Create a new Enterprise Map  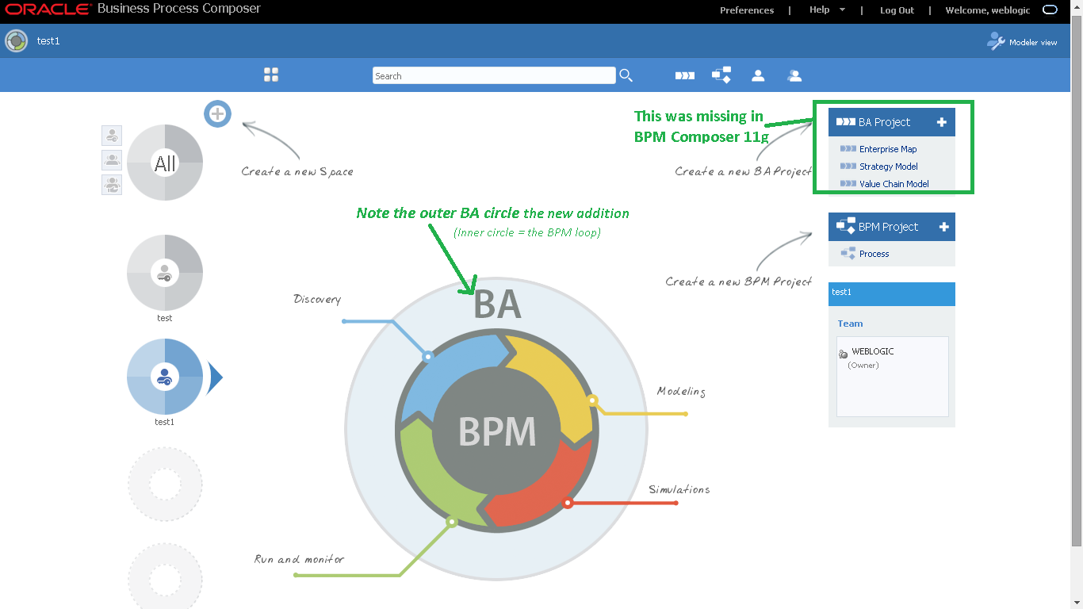coord(888,149)
